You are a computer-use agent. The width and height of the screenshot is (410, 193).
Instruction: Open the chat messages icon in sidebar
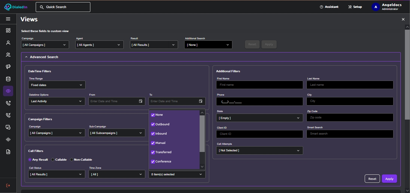click(8, 127)
